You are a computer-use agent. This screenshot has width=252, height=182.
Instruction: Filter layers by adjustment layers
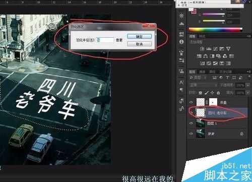(221, 78)
